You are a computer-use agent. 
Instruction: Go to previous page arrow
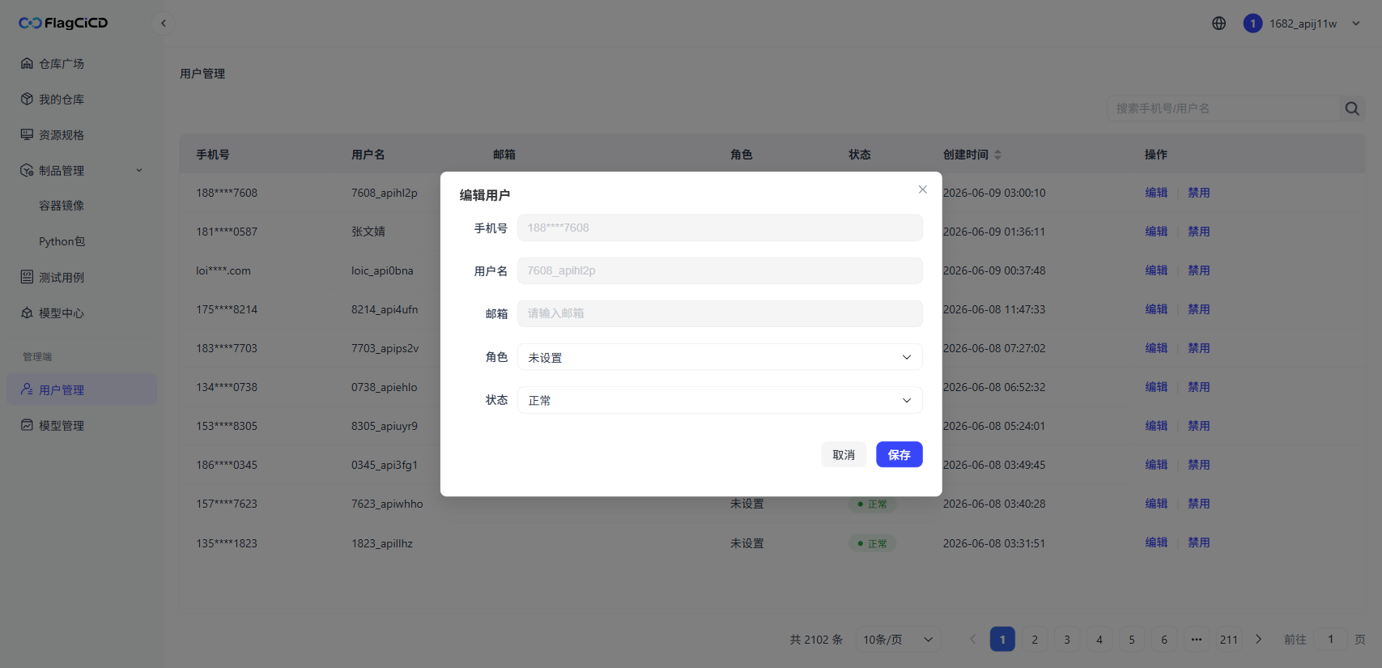pyautogui.click(x=973, y=640)
